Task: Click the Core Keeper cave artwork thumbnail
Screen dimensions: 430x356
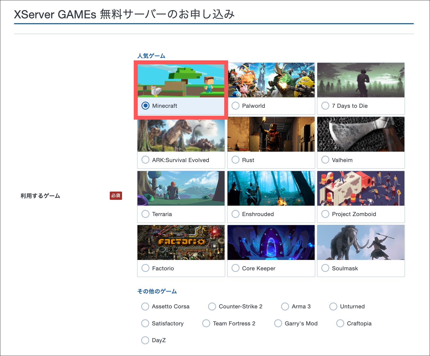Action: 271,243
